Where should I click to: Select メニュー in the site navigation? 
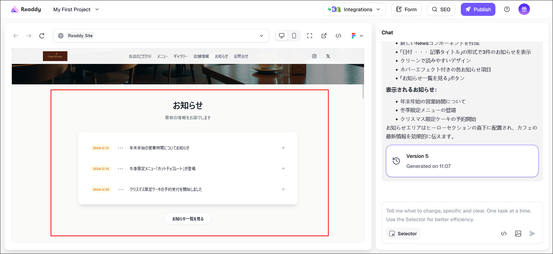(x=162, y=56)
